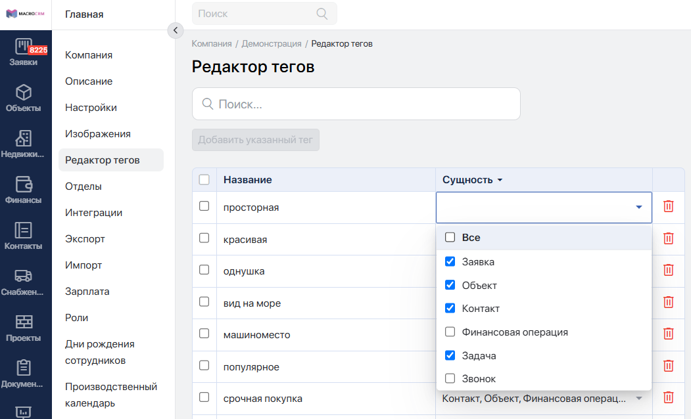Click the search magnifier in top bar
Screen dimensions: 691x419
click(x=322, y=14)
